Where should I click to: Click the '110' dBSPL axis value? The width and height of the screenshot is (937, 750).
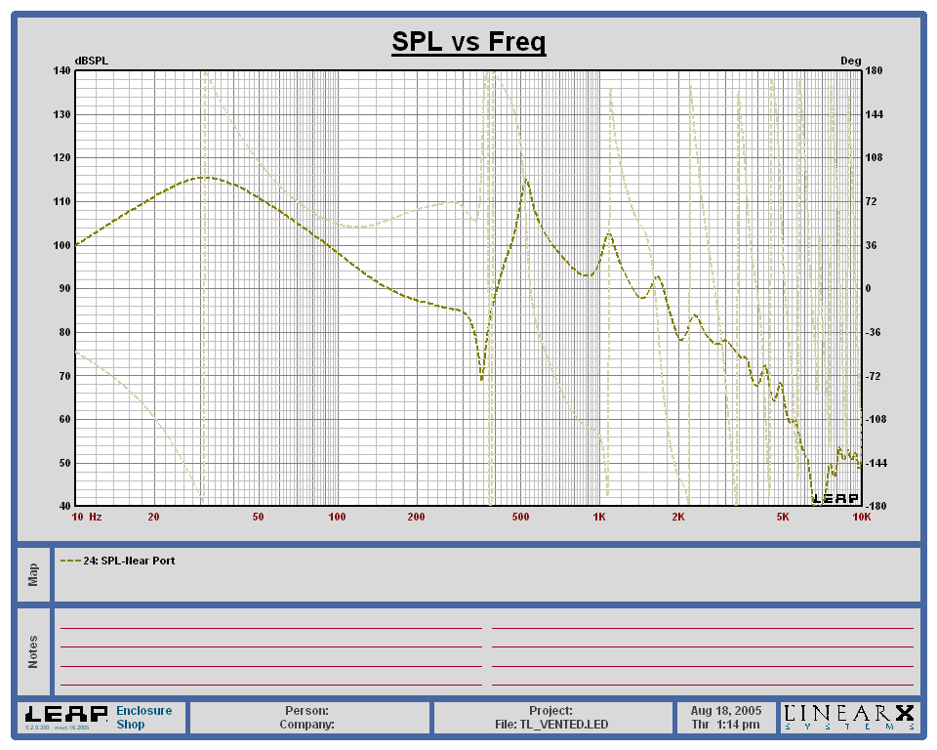[x=61, y=201]
